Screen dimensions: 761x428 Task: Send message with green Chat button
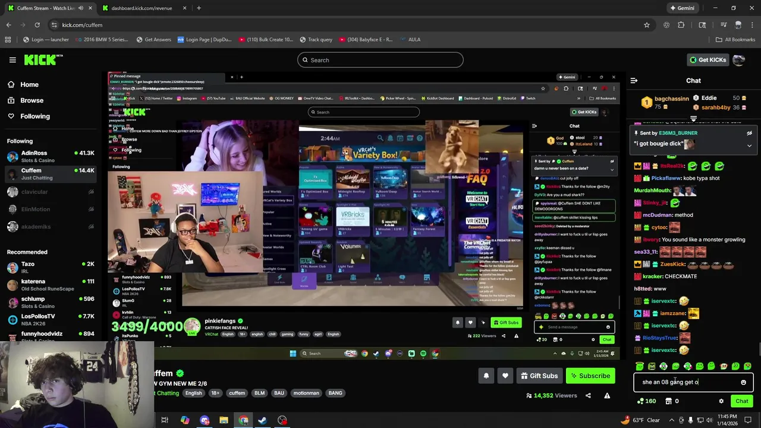[x=741, y=401]
